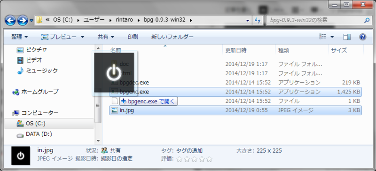Click the Forward navigation arrow
This screenshot has width=376, height=171.
[x=23, y=21]
